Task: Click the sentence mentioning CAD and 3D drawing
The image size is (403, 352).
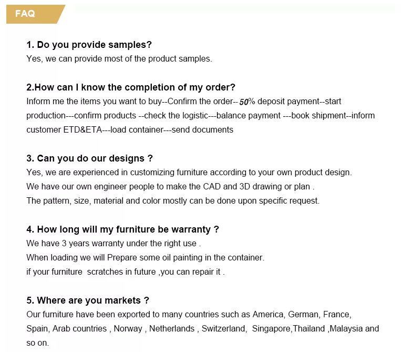Action: tap(170, 186)
